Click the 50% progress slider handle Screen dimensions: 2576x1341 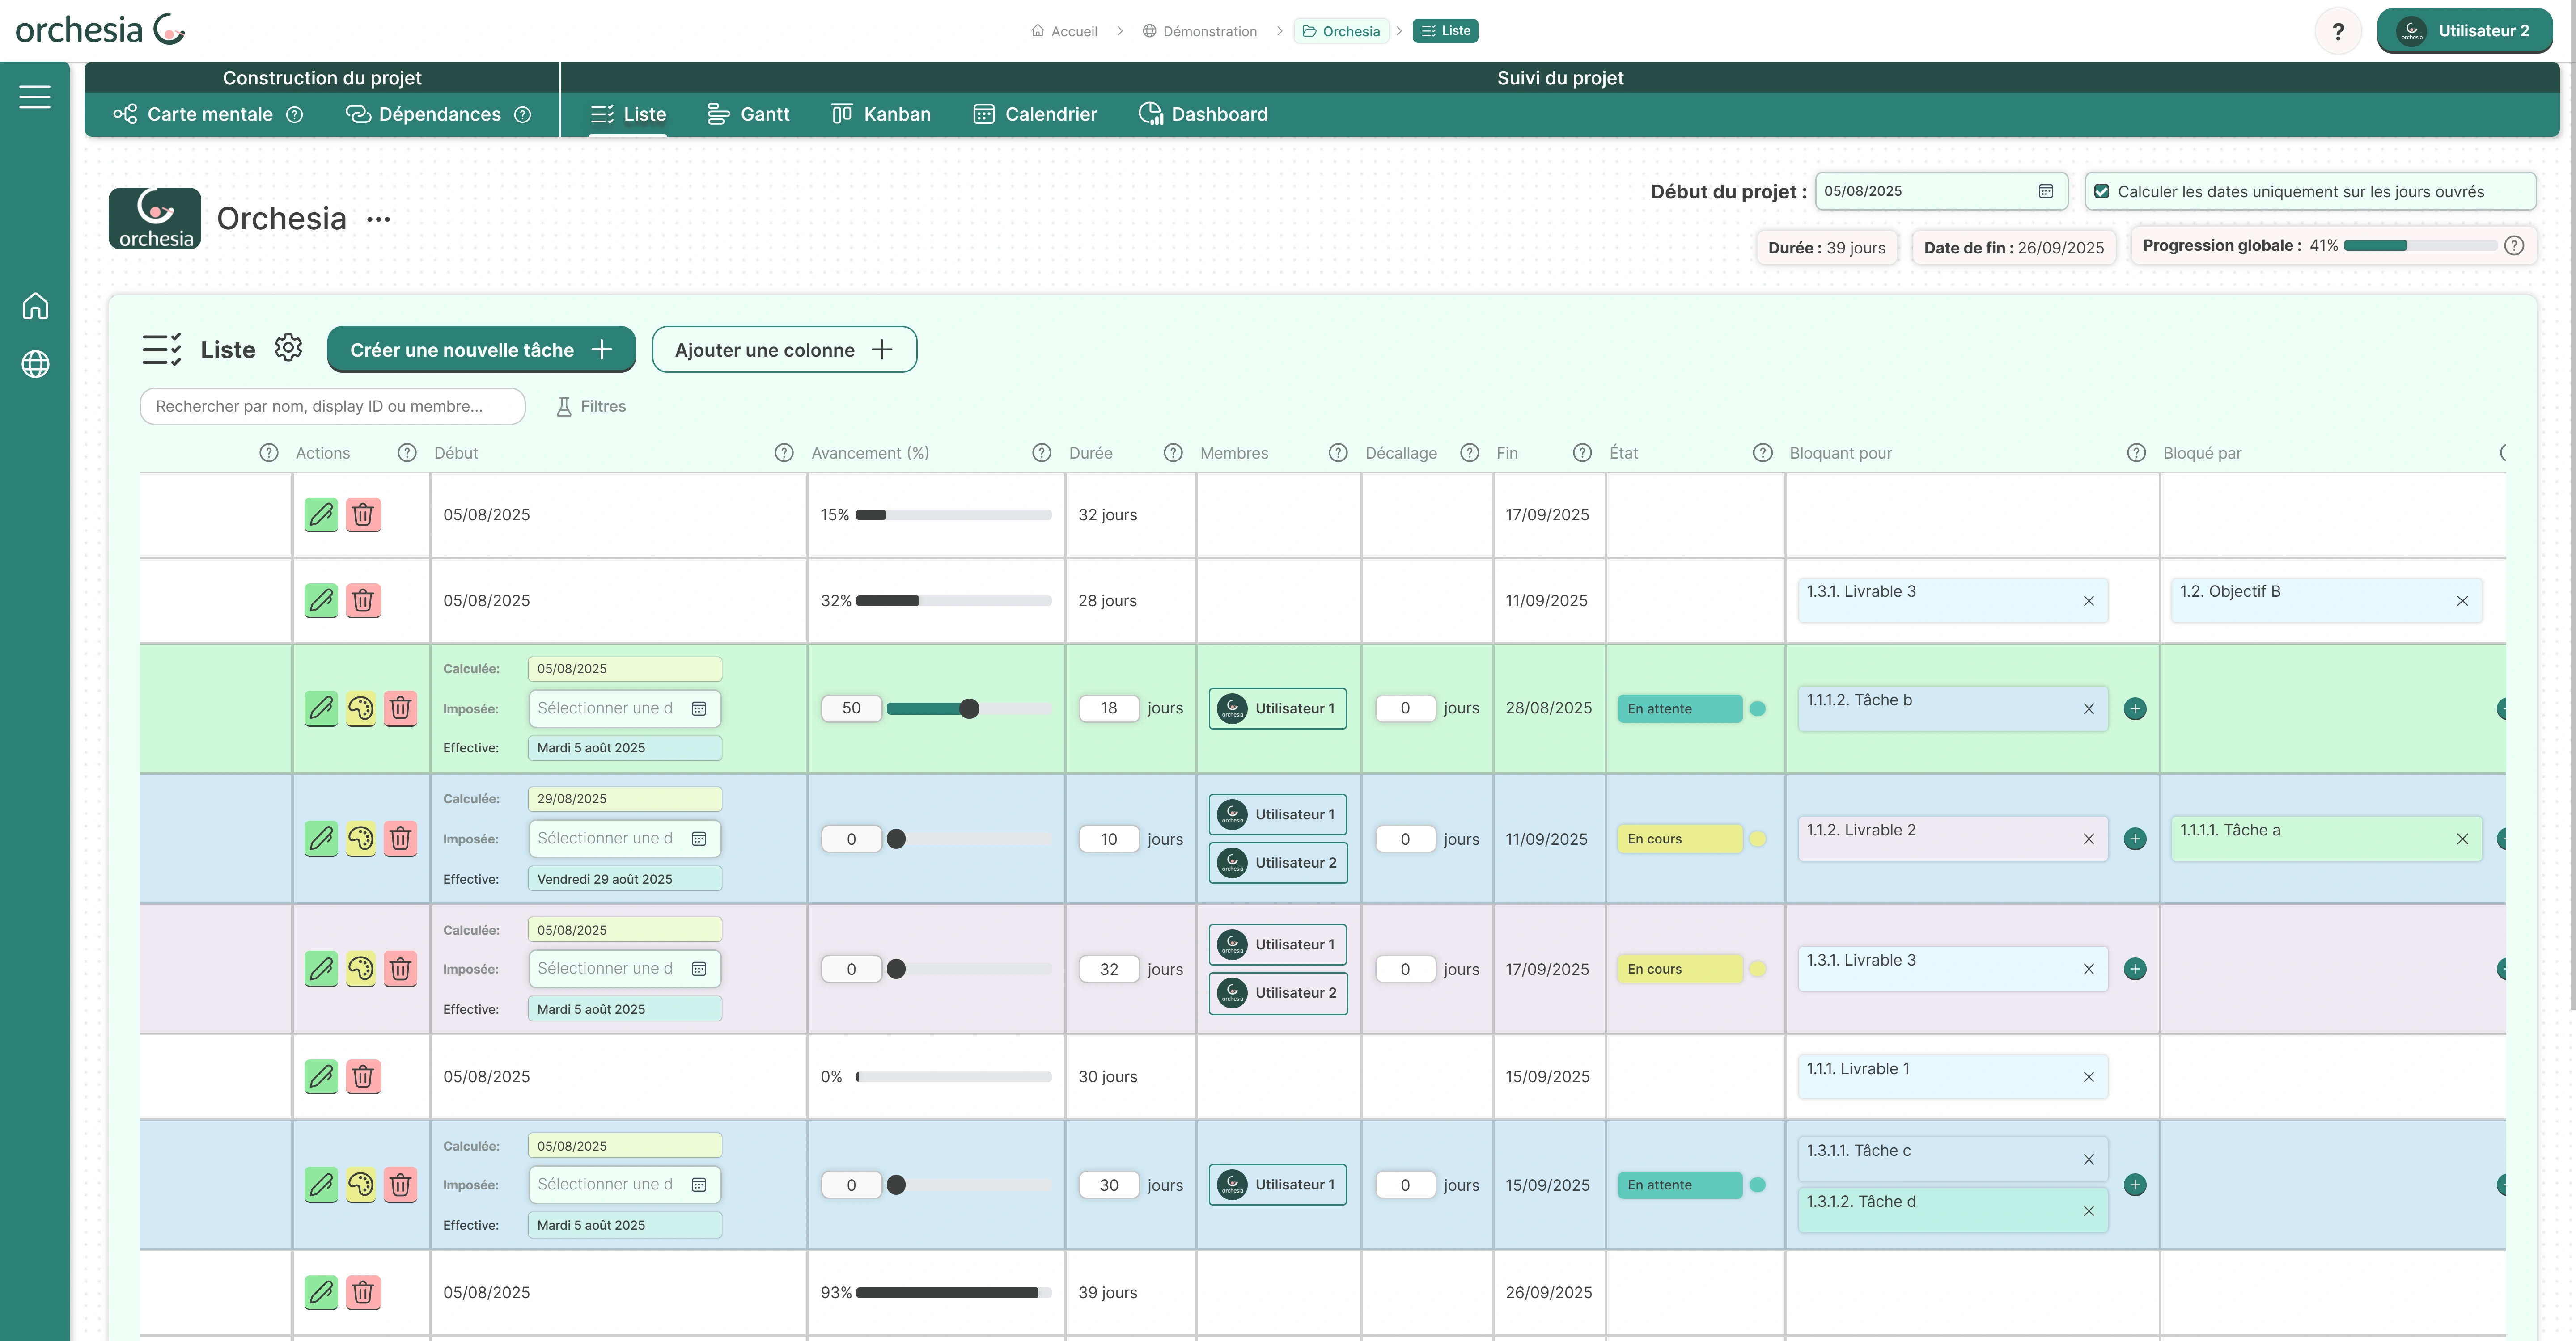(x=969, y=708)
